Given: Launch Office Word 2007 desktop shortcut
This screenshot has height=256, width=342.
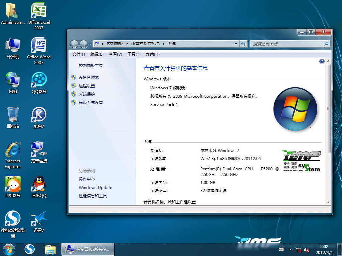Looking at the screenshot, I should click(39, 51).
